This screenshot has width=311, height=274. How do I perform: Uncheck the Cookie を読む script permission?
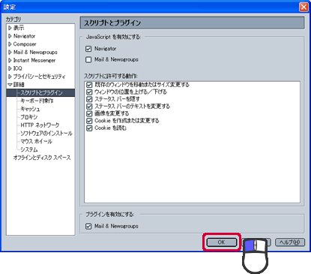coord(89,128)
